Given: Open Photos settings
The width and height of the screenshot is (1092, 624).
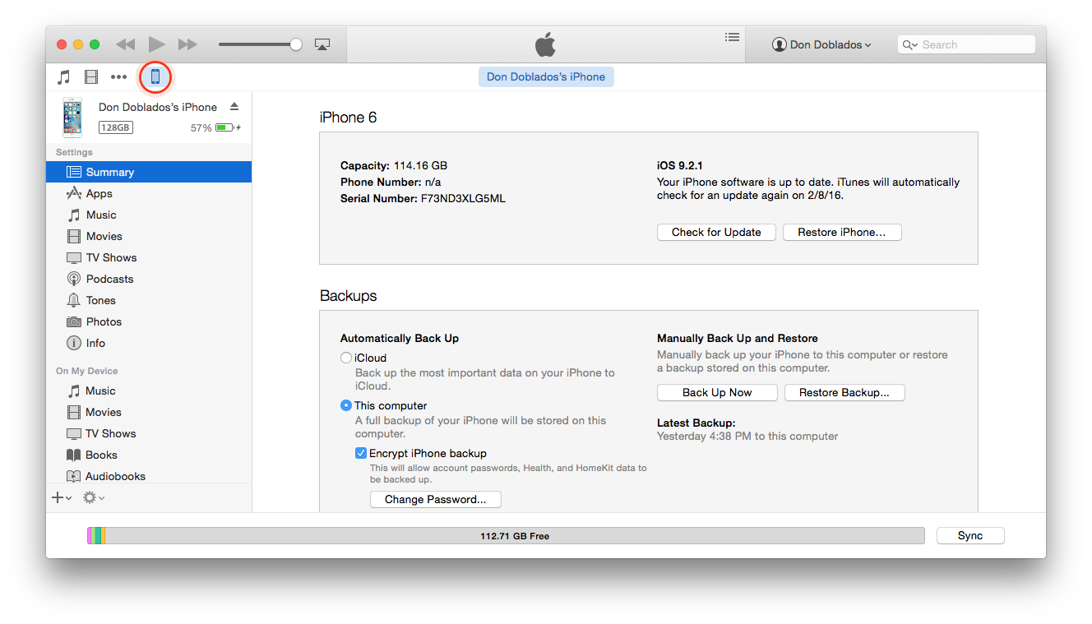Looking at the screenshot, I should click(149, 321).
